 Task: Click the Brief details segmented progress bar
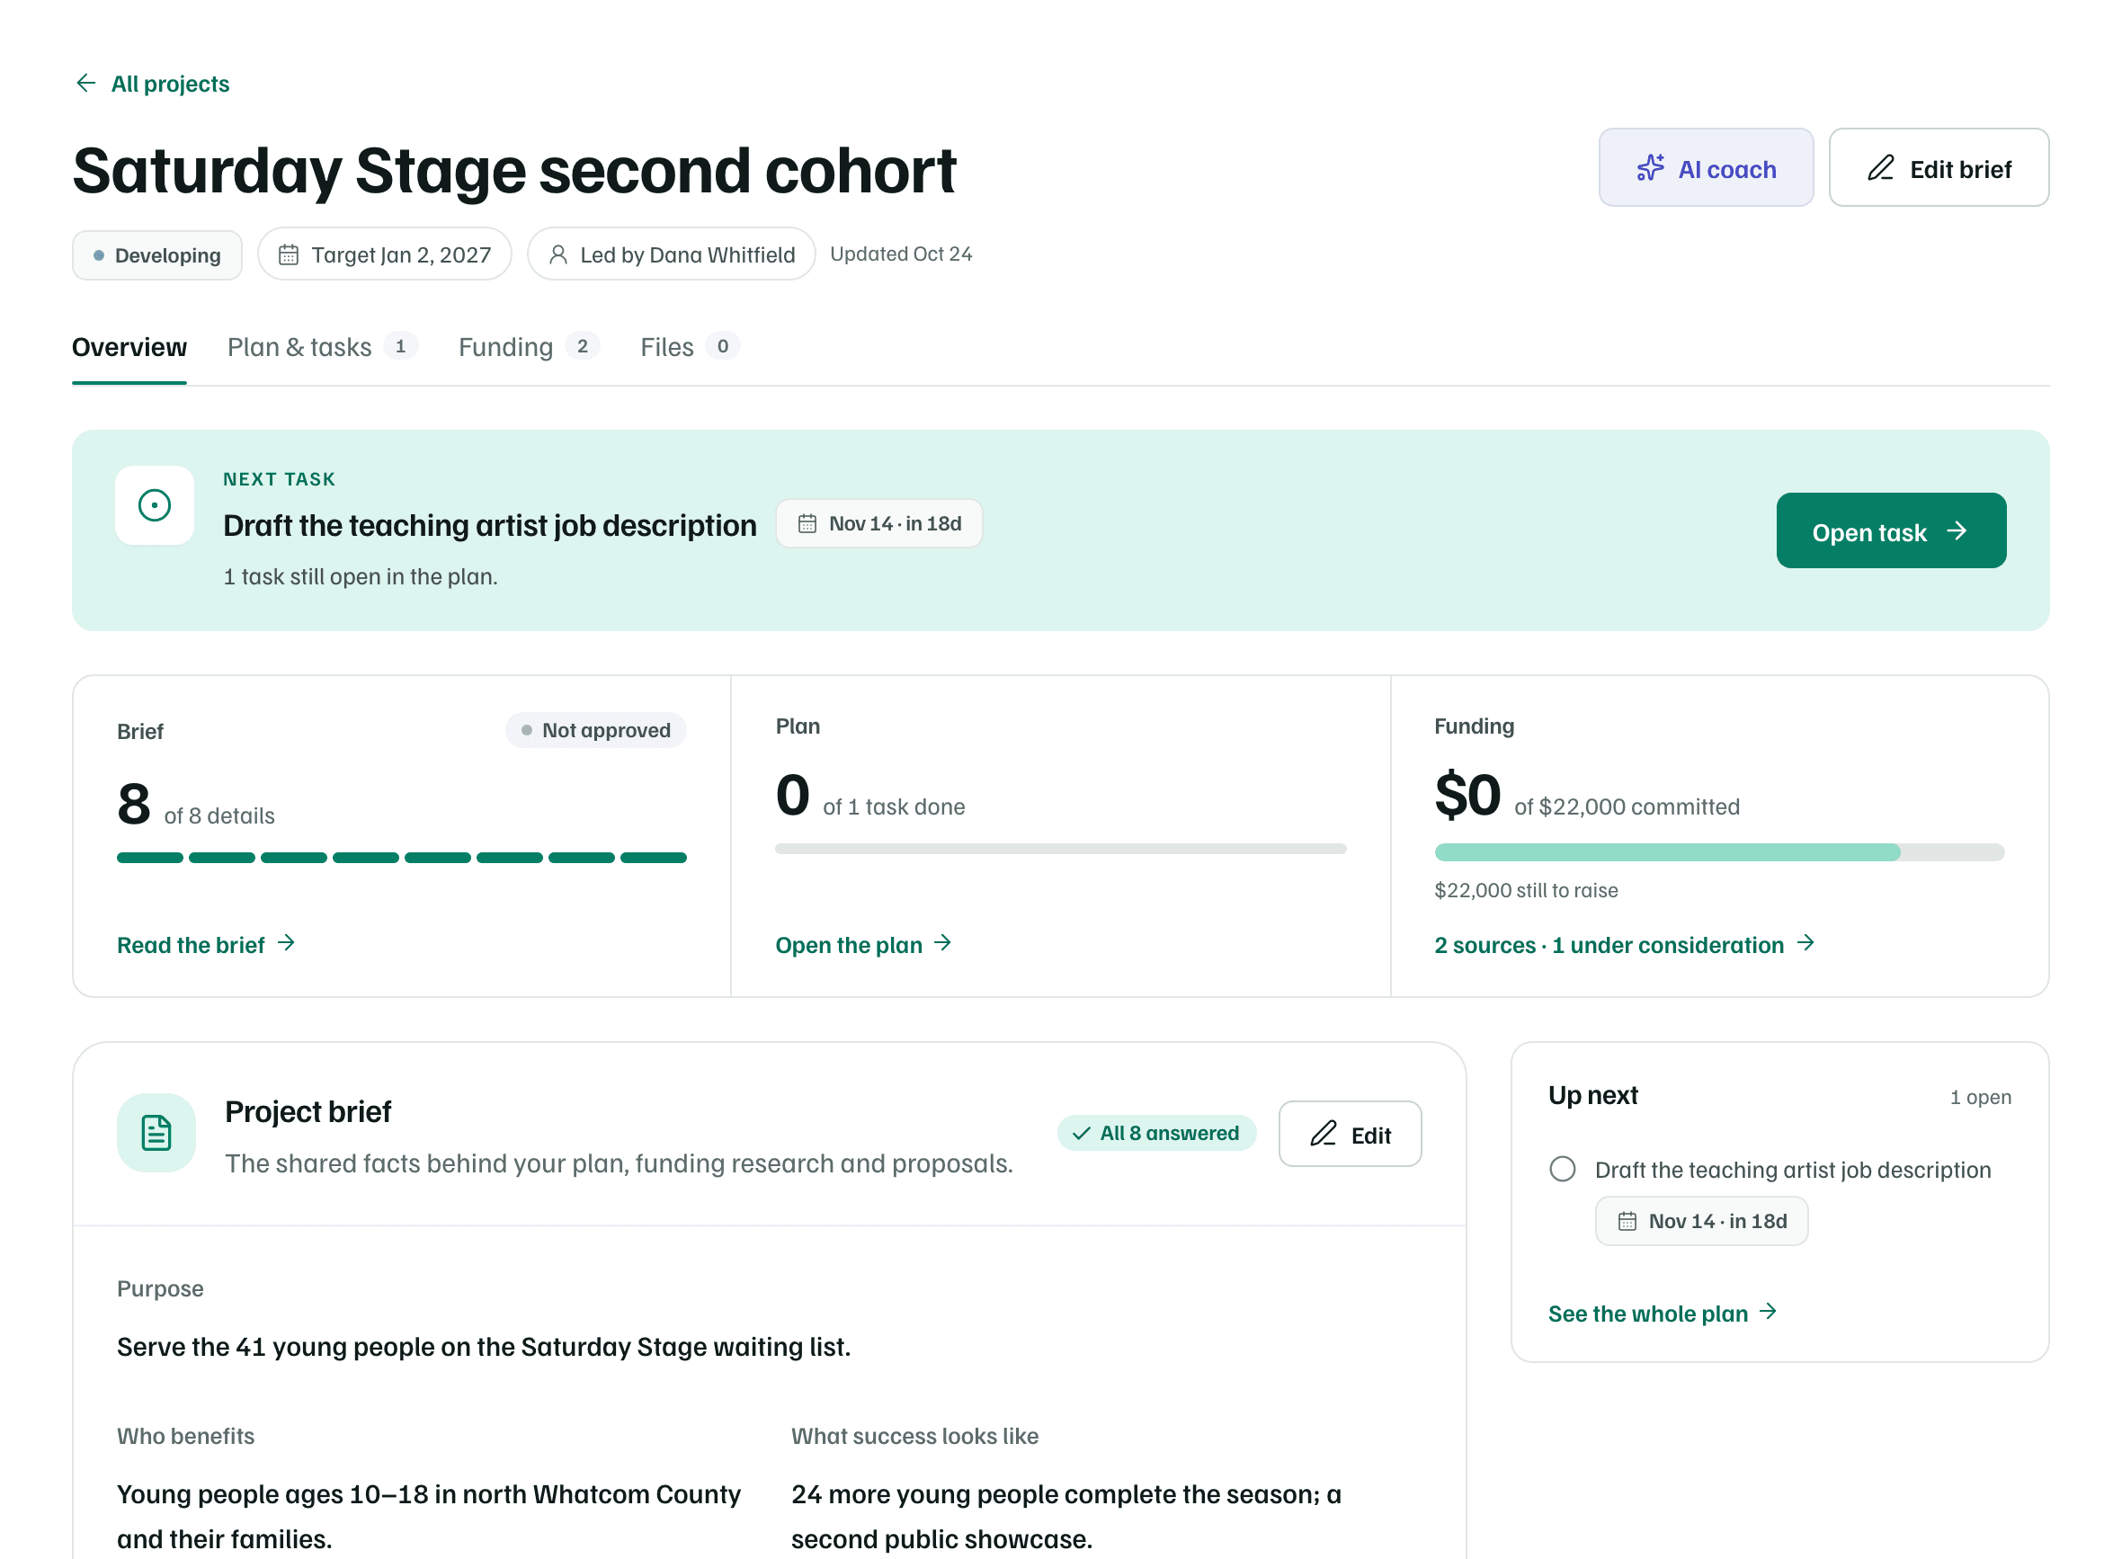402,858
